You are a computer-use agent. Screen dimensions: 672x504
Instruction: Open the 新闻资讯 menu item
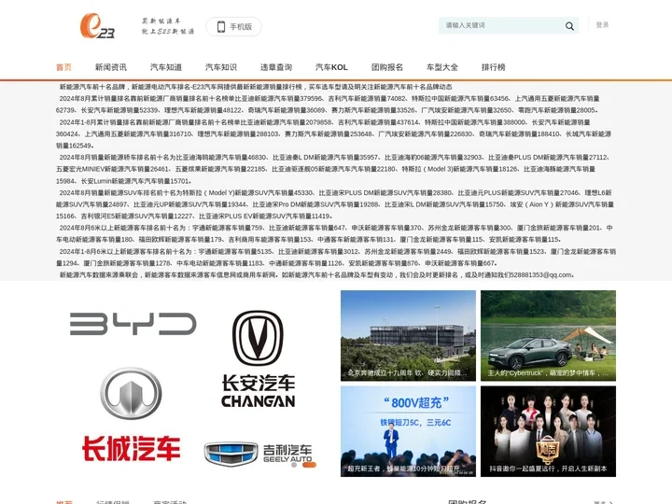click(x=111, y=67)
